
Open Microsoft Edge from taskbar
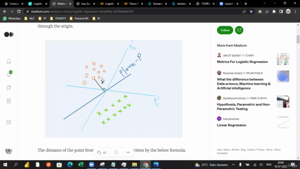click(70, 165)
